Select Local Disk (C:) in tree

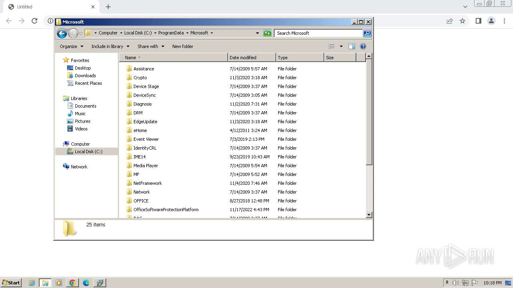click(x=88, y=152)
